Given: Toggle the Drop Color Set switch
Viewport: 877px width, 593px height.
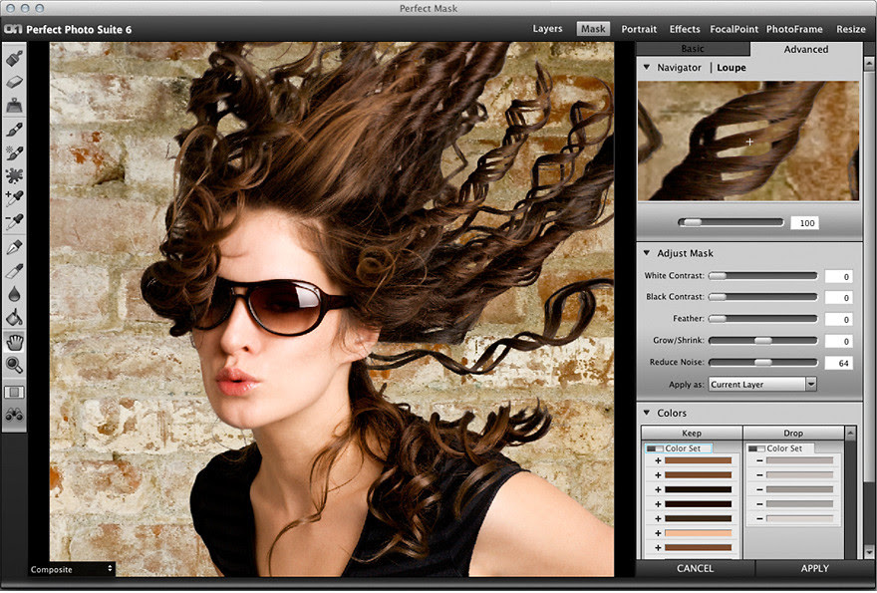Looking at the screenshot, I should 756,448.
